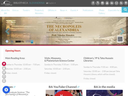This screenshot has height=96, width=128.
Task: Click the BA in the media heading
Action: [104, 87]
